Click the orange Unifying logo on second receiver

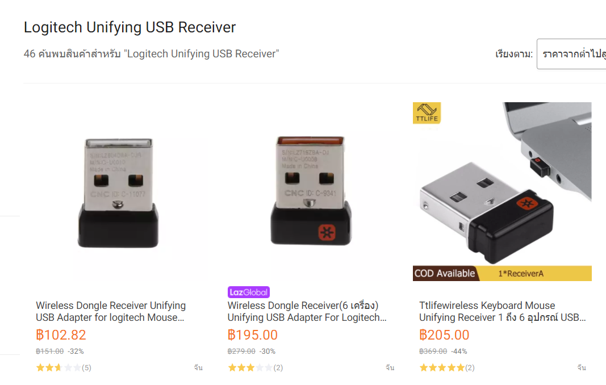coord(327,232)
